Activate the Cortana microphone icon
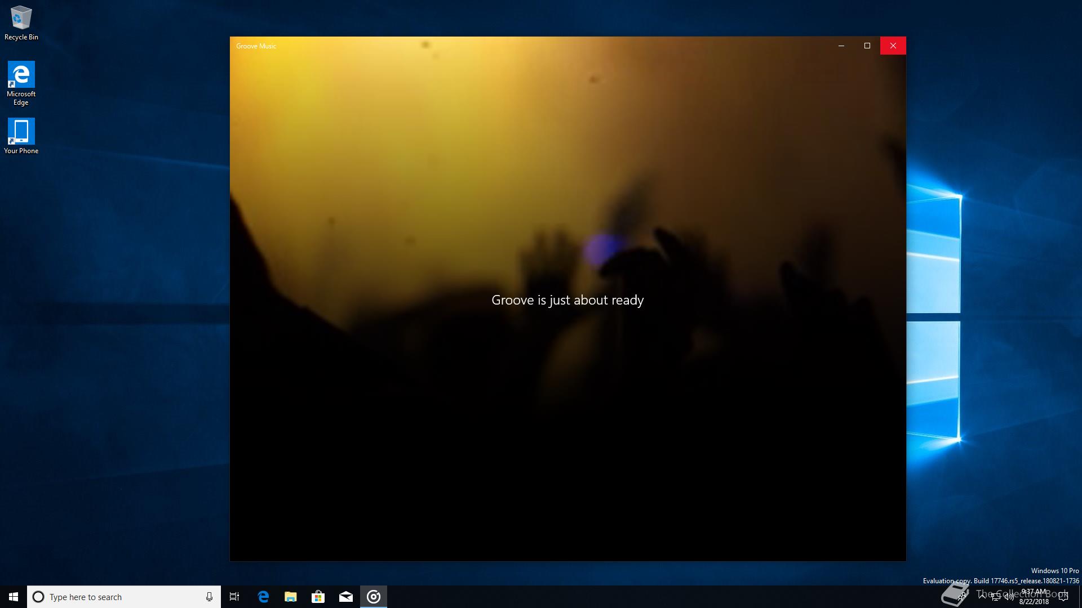 (x=209, y=597)
